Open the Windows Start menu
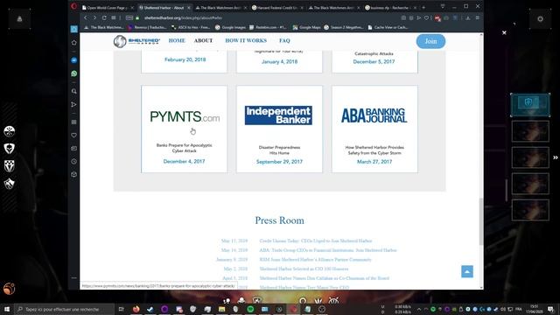 tap(7, 309)
